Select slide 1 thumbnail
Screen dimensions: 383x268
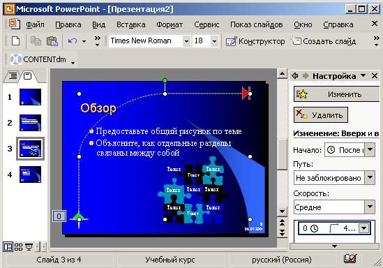coord(30,97)
